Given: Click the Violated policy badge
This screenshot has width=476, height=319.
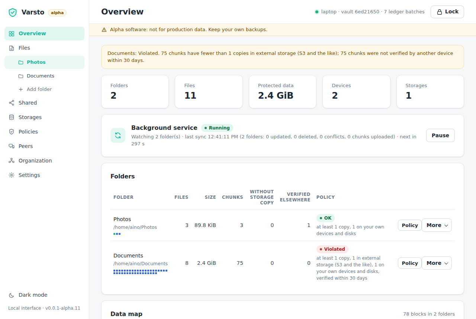Looking at the screenshot, I should tap(332, 249).
